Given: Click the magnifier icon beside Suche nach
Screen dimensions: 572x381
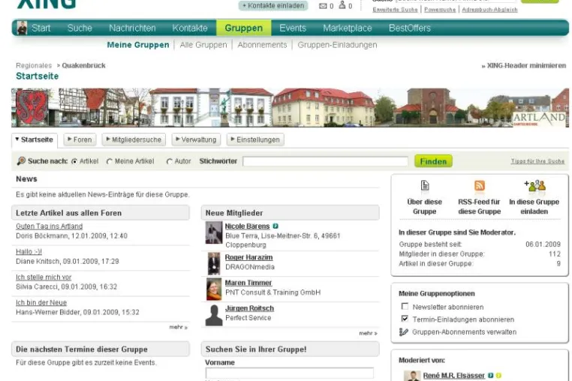Looking at the screenshot, I should (21, 160).
